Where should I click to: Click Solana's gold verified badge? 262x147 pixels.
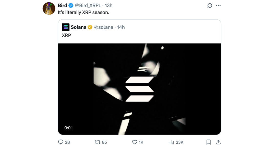pyautogui.click(x=90, y=27)
